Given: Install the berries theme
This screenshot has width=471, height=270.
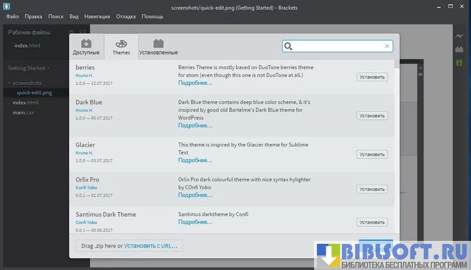Looking at the screenshot, I should point(372,77).
